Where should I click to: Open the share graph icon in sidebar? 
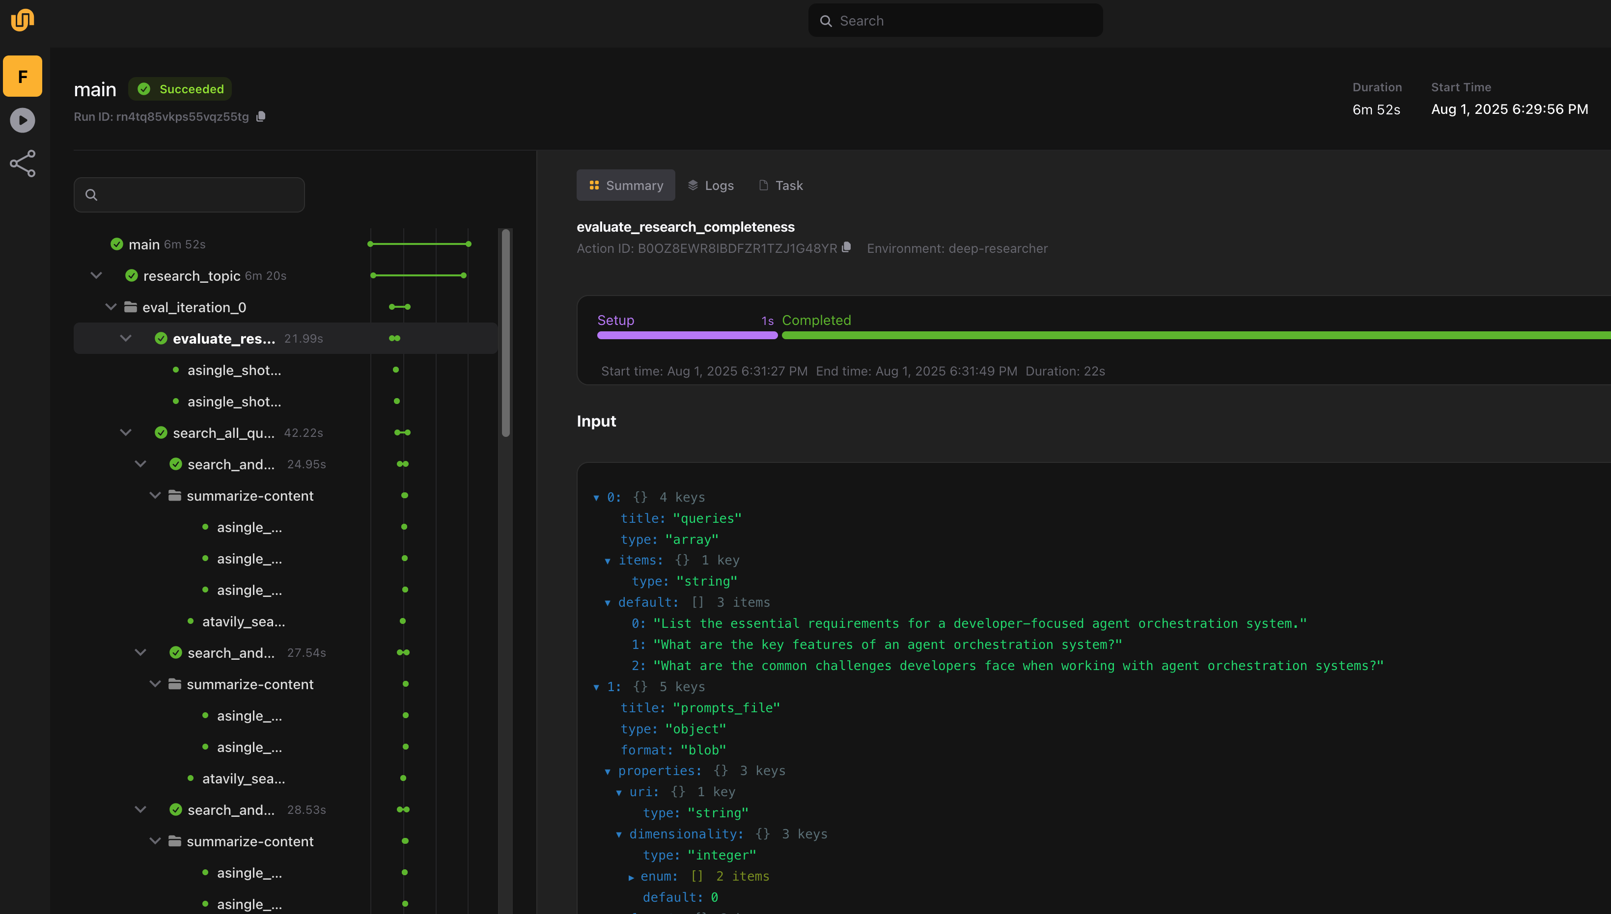pyautogui.click(x=23, y=164)
